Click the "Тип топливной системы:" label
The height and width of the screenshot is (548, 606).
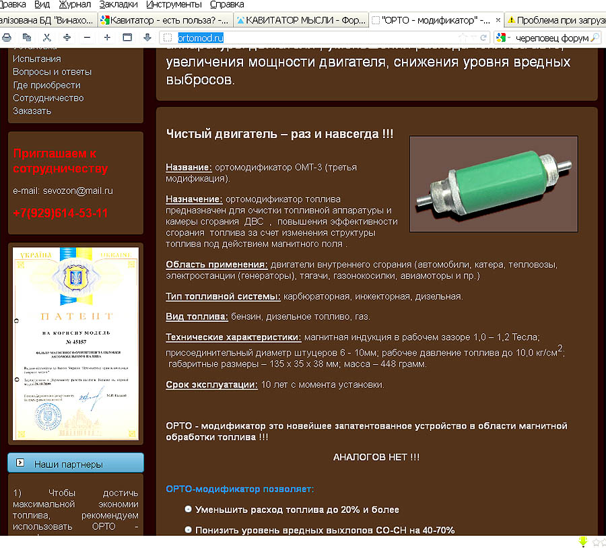(223, 296)
